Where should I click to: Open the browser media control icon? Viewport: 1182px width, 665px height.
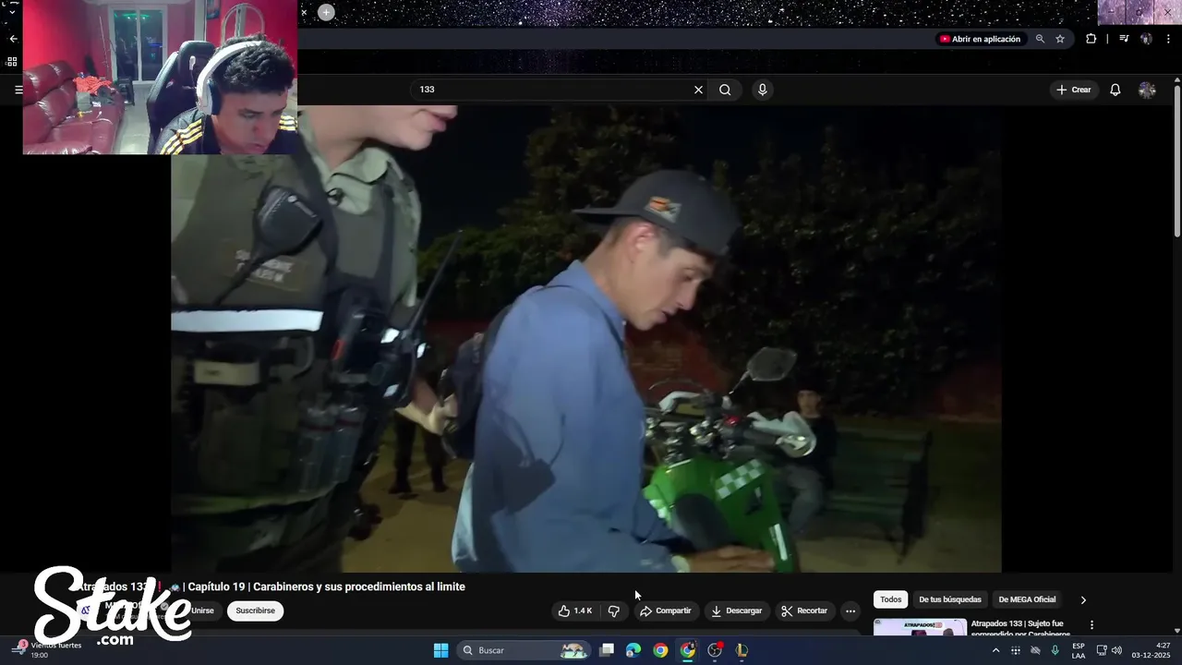(1124, 39)
